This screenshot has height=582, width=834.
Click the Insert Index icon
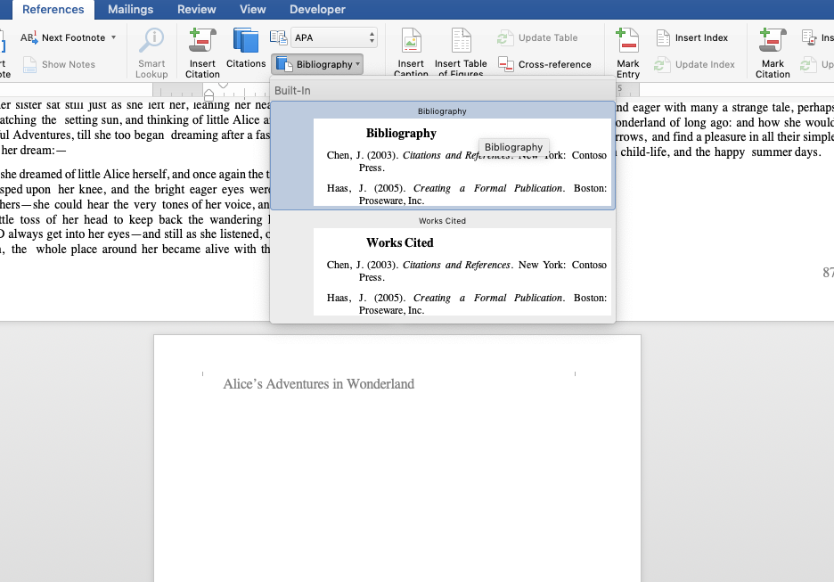(693, 37)
